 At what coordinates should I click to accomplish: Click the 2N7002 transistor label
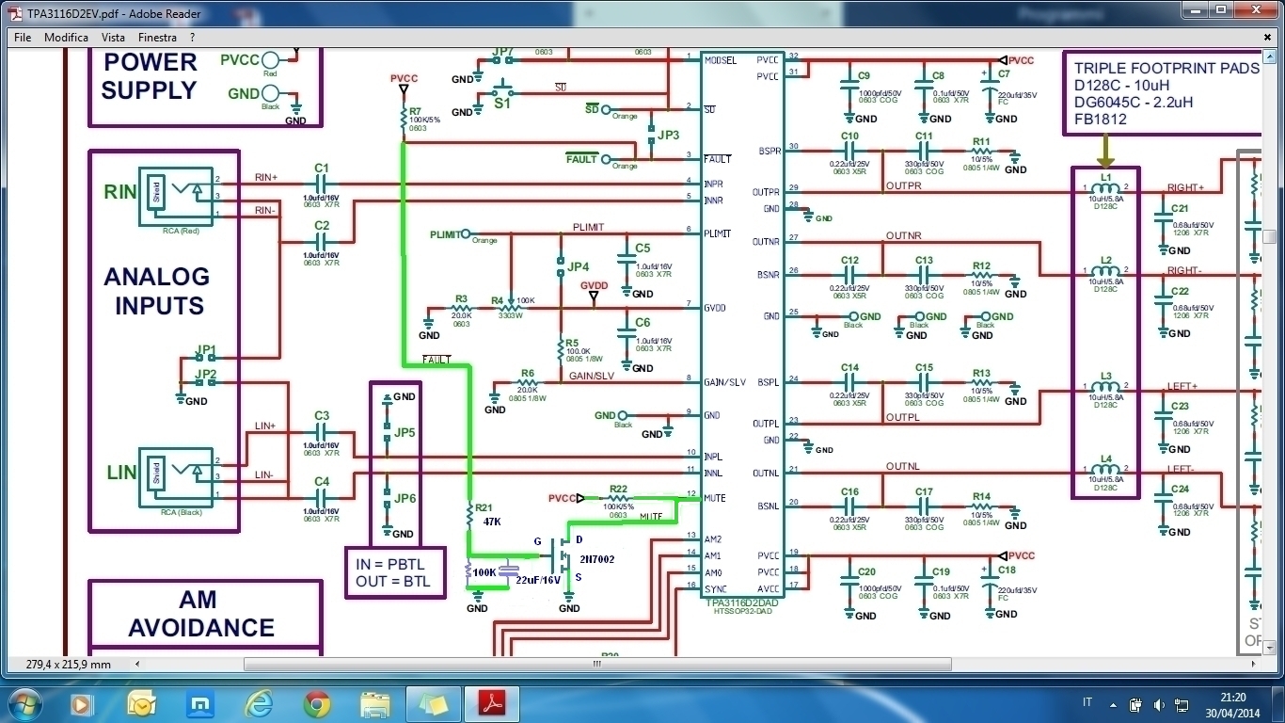[x=596, y=559]
